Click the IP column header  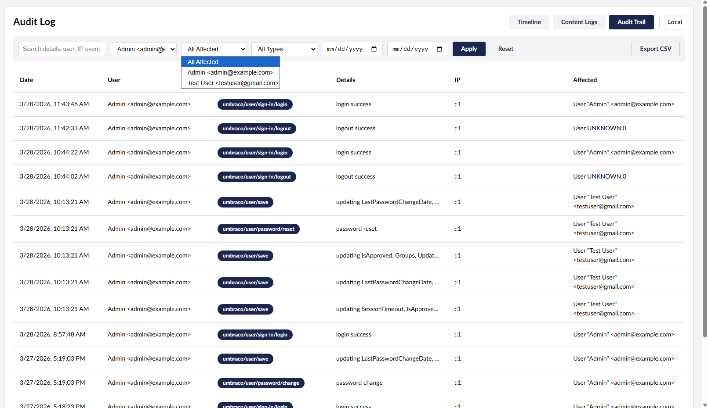coord(457,80)
